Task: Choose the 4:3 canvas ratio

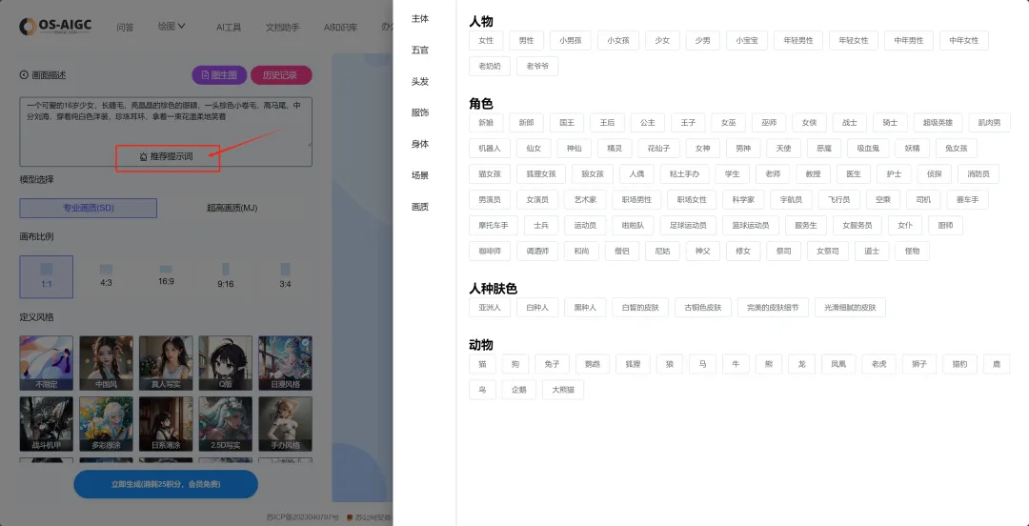Action: pos(106,276)
